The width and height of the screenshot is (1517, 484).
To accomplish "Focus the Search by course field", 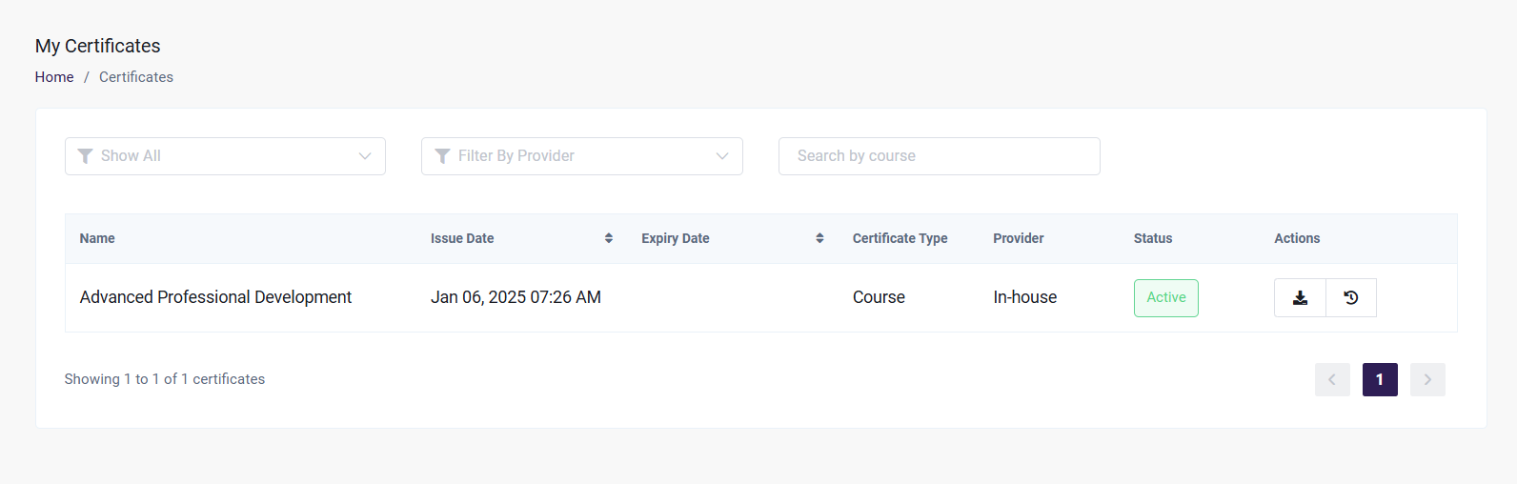I will [940, 156].
